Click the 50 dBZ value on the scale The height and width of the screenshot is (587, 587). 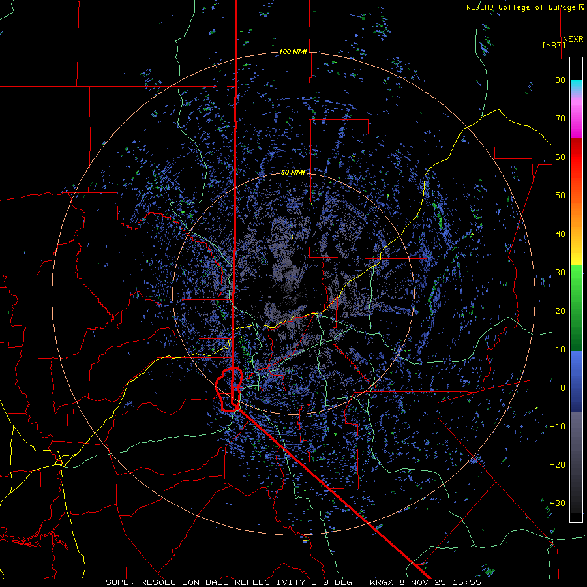(560, 196)
